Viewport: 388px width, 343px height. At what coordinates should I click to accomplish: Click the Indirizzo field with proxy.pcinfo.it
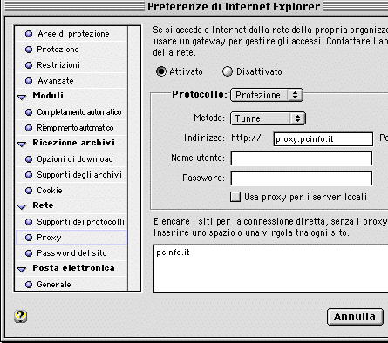(323, 139)
